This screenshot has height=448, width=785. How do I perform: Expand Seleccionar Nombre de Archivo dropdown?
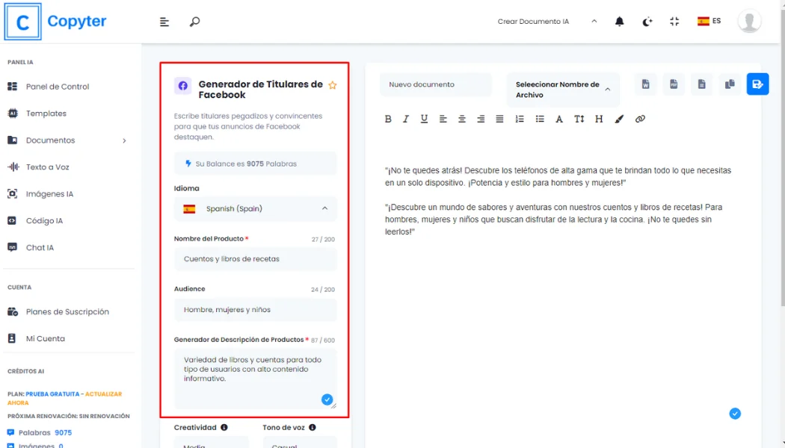click(x=563, y=90)
